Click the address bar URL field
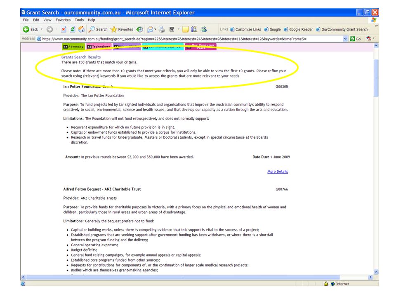The height and width of the screenshot is (297, 396). (x=190, y=39)
